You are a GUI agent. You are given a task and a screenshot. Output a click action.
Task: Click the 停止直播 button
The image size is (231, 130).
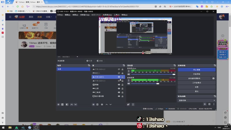[x=197, y=70]
